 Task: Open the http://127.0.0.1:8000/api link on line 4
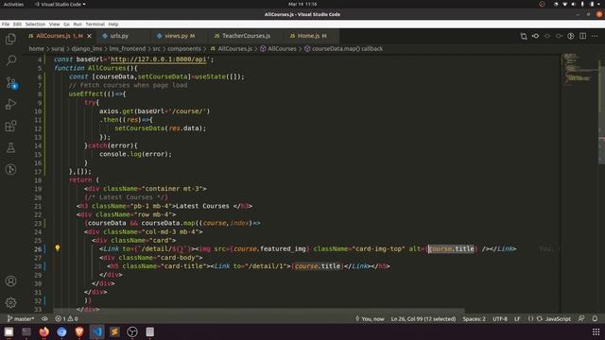pyautogui.click(x=159, y=59)
